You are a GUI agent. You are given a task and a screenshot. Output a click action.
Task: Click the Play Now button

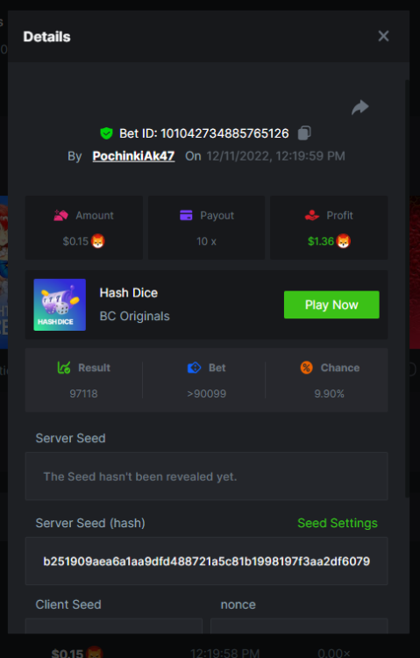(331, 304)
